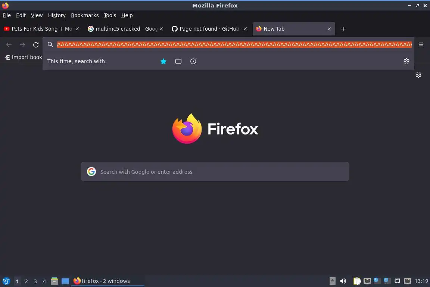Open the File menu
The height and width of the screenshot is (287, 430).
click(x=7, y=15)
